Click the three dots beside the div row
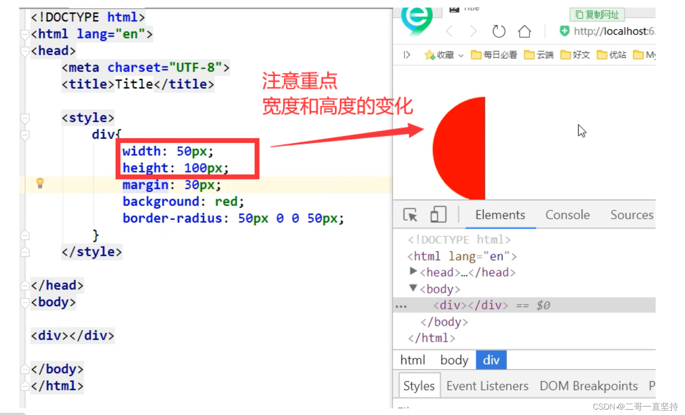Image resolution: width=685 pixels, height=415 pixels. coord(401,306)
